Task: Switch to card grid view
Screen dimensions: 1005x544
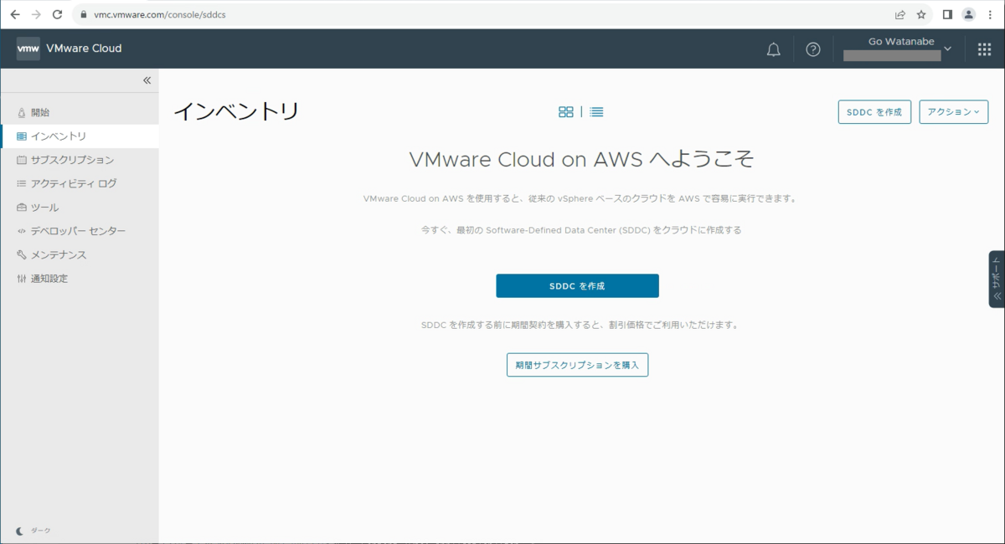Action: click(x=566, y=112)
